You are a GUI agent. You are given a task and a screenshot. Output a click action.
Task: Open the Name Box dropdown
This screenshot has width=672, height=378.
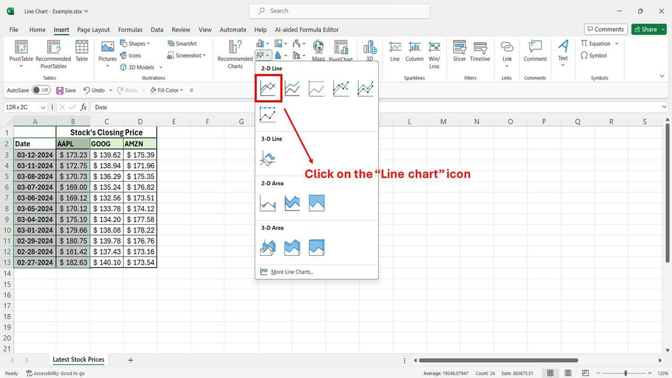click(x=43, y=107)
